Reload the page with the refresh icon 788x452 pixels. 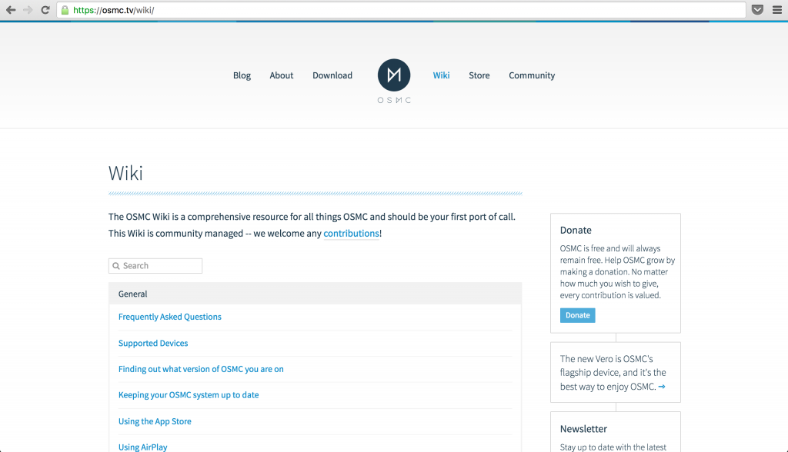pyautogui.click(x=45, y=10)
